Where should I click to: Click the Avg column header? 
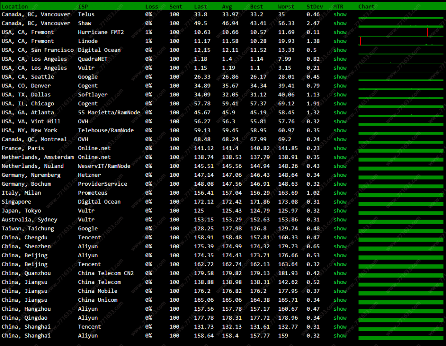pos(227,7)
